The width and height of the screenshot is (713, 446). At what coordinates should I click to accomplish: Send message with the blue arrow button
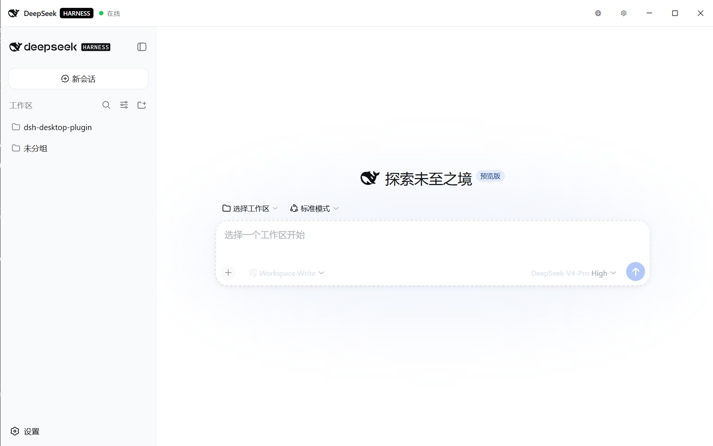point(635,272)
